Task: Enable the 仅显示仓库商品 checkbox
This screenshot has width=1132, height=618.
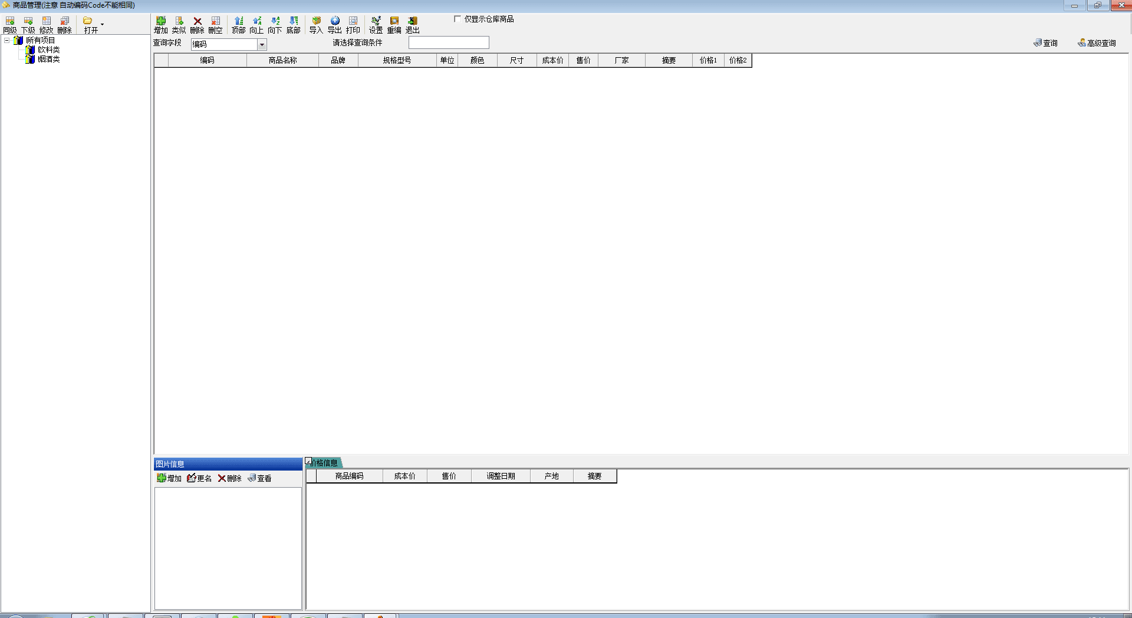Action: click(x=458, y=19)
